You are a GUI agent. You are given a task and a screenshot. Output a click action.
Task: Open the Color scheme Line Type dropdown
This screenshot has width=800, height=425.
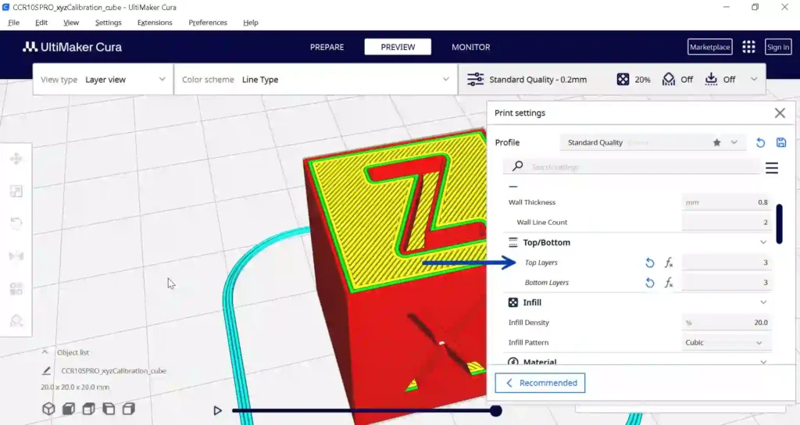click(x=316, y=80)
